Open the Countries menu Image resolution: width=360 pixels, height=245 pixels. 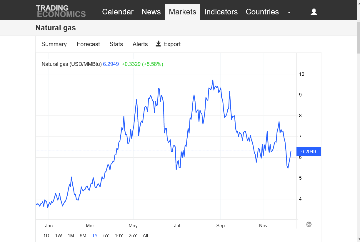click(262, 12)
